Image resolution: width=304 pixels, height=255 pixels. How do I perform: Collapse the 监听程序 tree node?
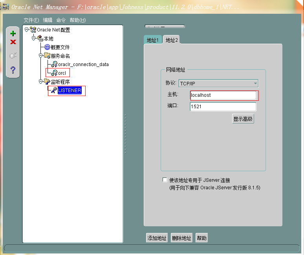pyautogui.click(x=40, y=81)
